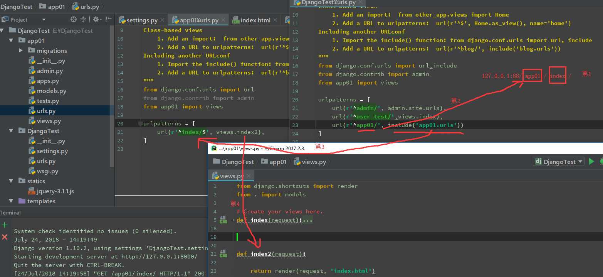Click the terminal new session plus icon
The height and width of the screenshot is (277, 603).
(x=5, y=225)
